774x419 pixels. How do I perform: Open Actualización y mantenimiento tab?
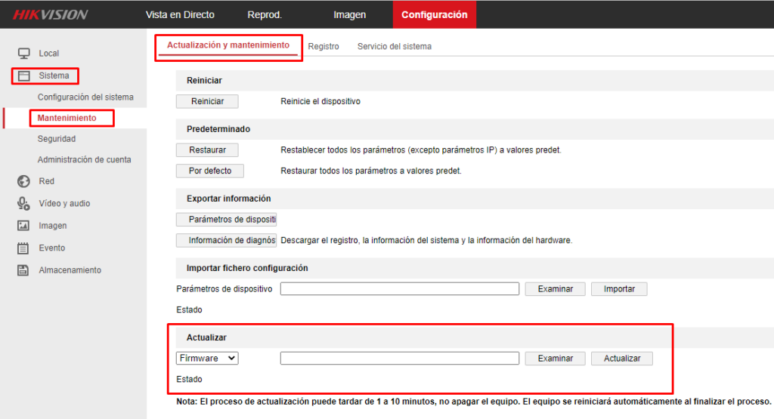coord(228,45)
